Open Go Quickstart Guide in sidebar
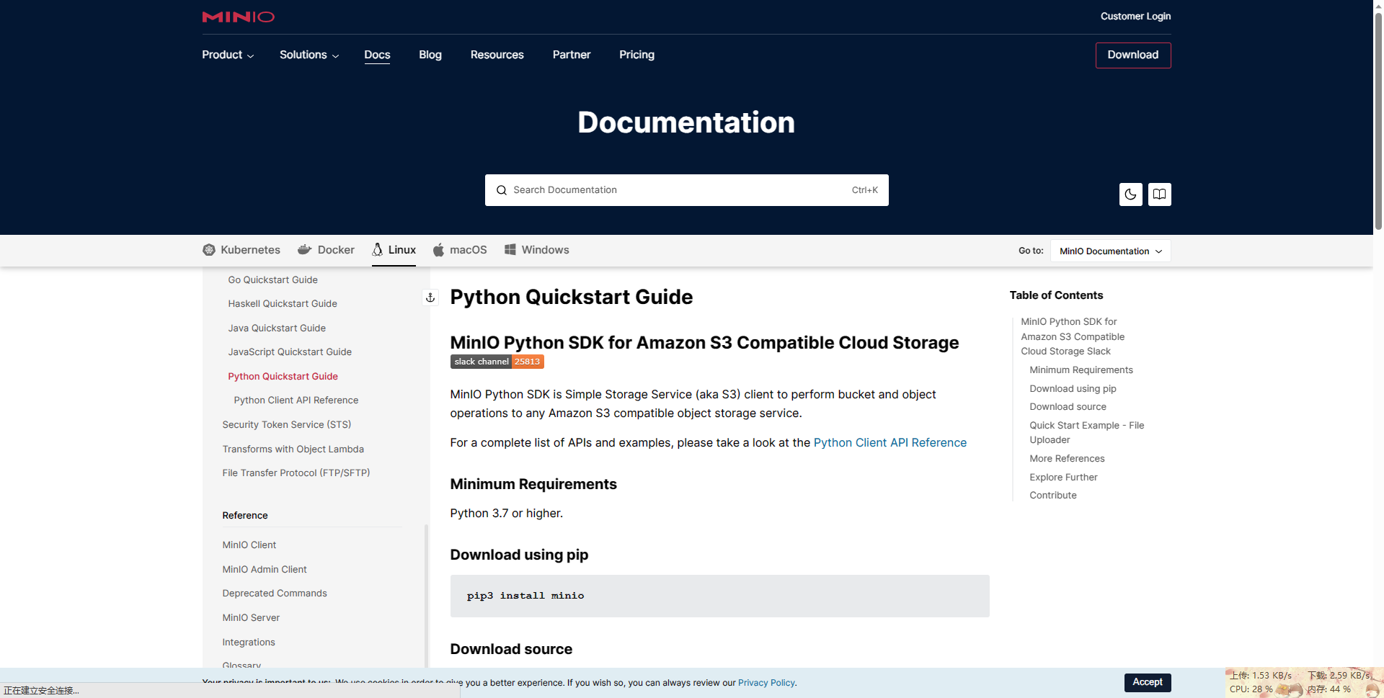This screenshot has height=698, width=1384. click(273, 279)
